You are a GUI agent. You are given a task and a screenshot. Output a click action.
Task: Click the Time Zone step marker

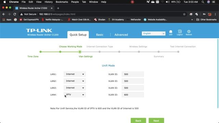tap(40, 52)
